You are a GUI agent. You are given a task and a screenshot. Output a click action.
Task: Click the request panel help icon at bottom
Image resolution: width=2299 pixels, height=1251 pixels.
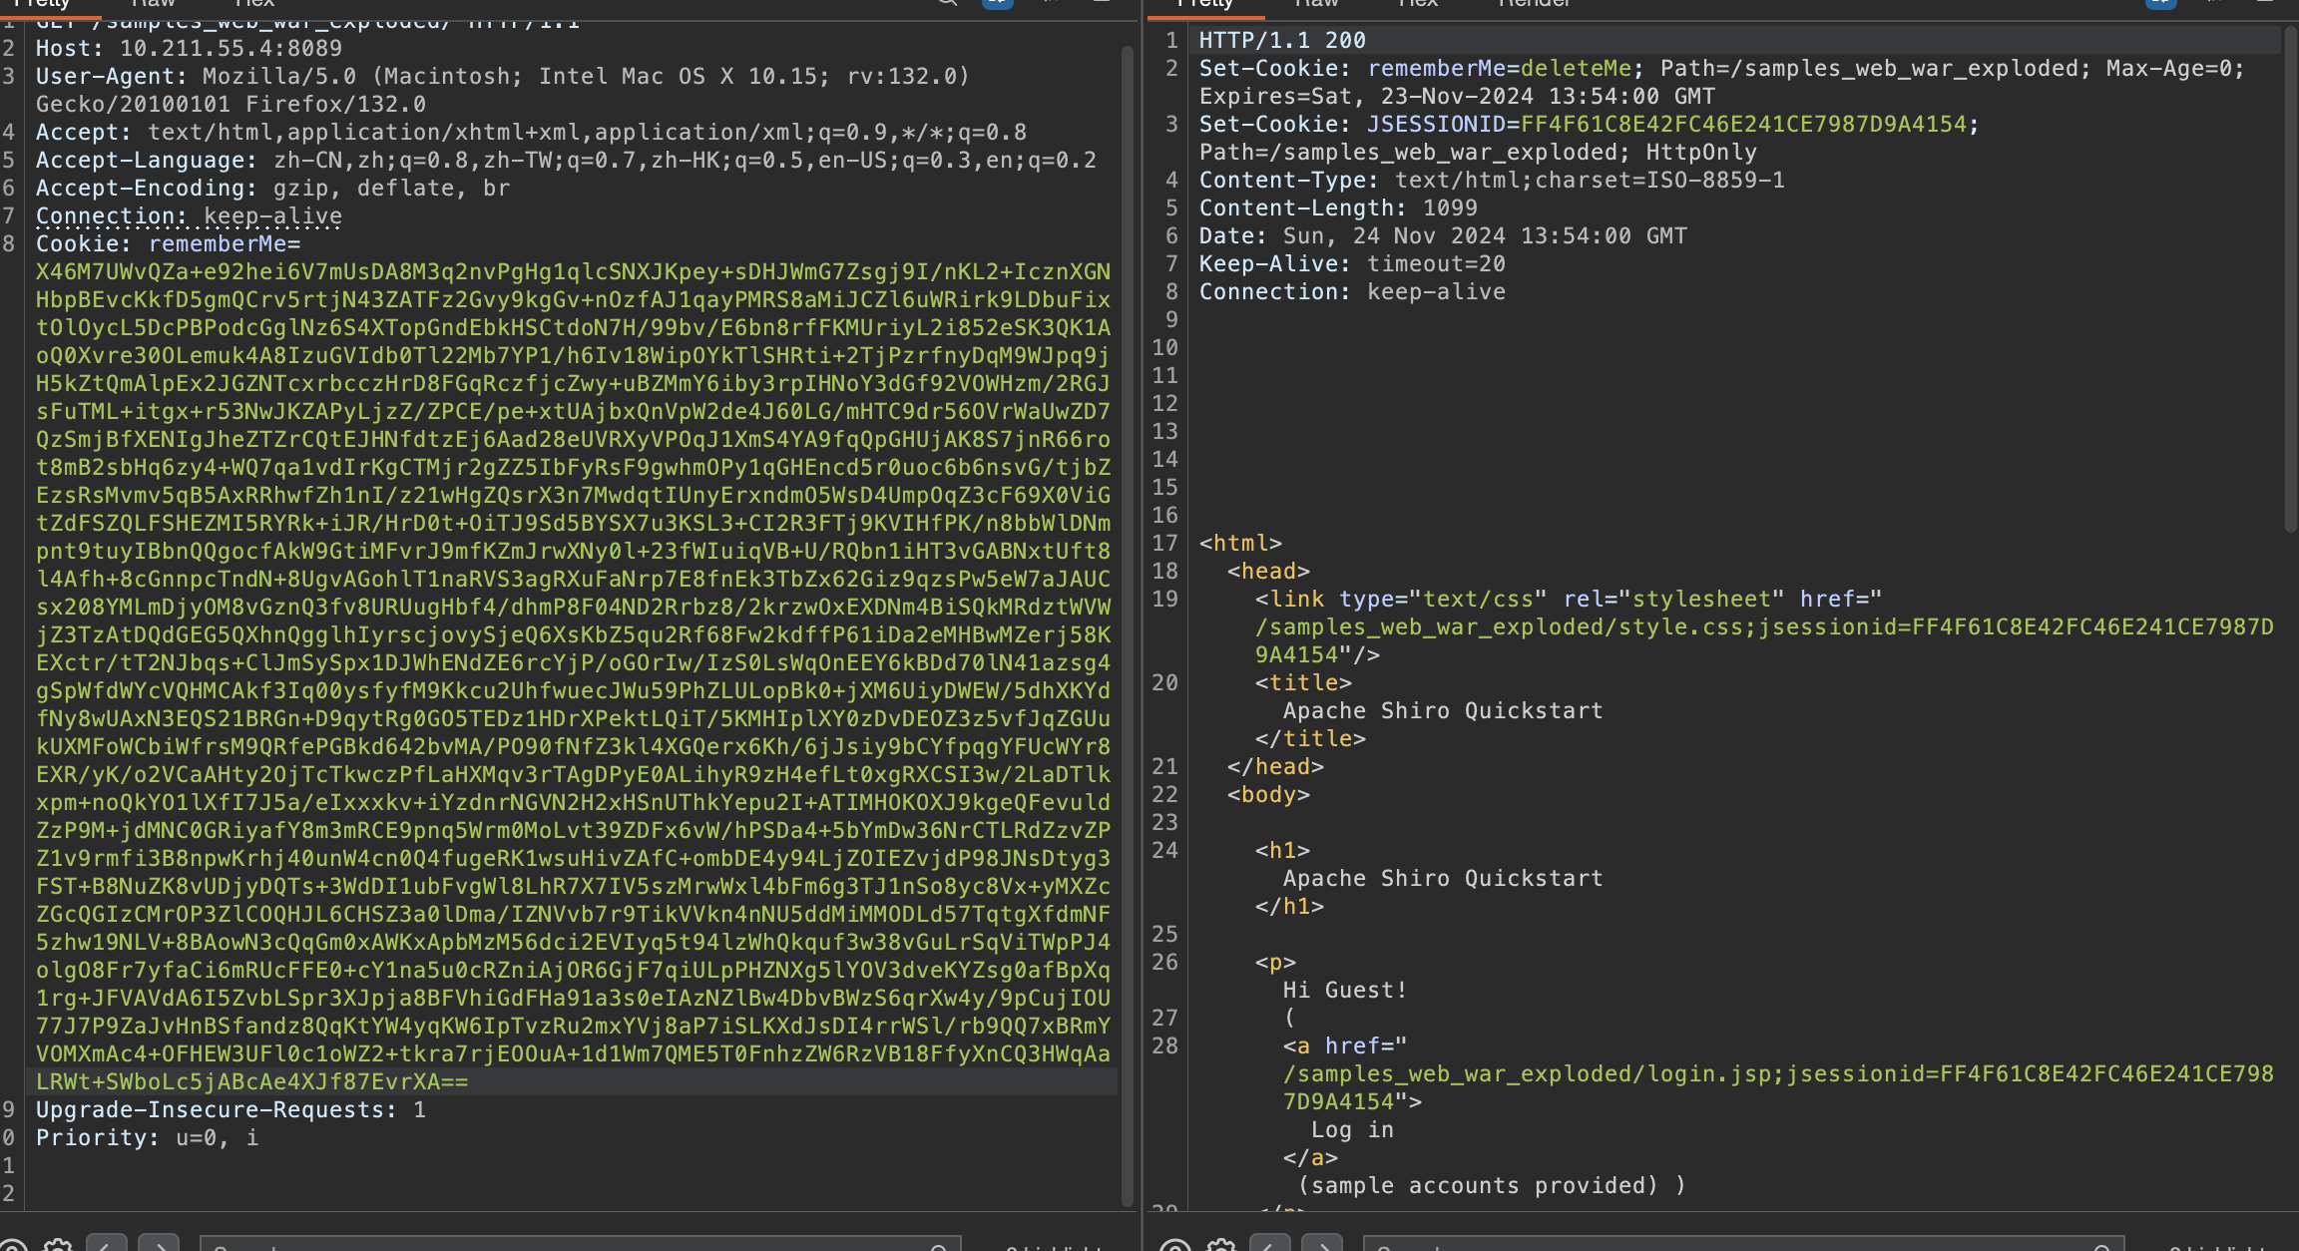[x=12, y=1246]
